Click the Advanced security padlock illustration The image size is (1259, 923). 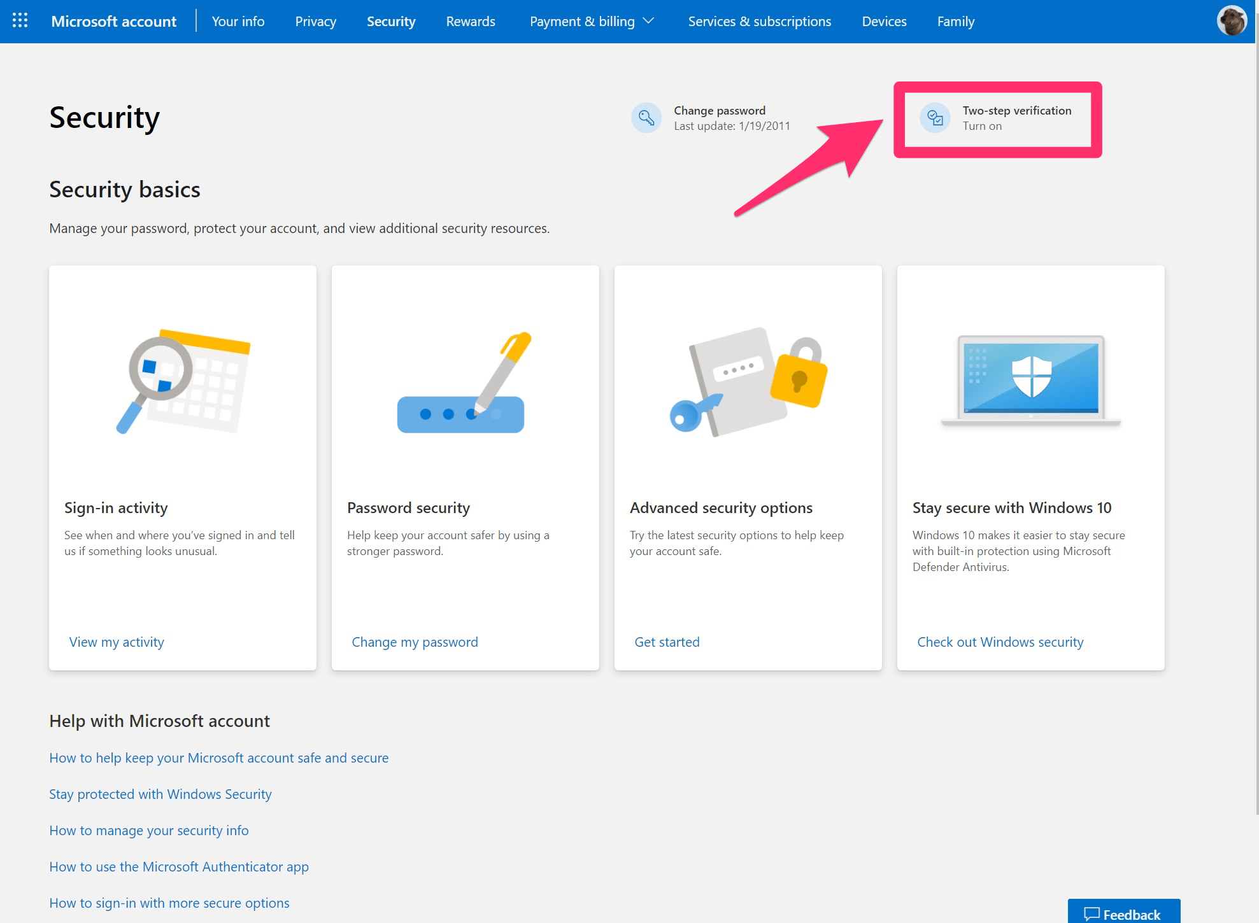point(748,382)
